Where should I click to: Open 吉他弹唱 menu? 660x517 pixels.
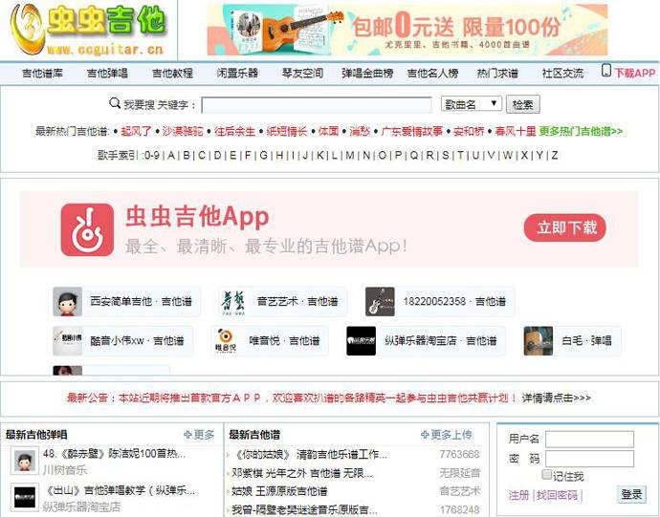coord(107,74)
